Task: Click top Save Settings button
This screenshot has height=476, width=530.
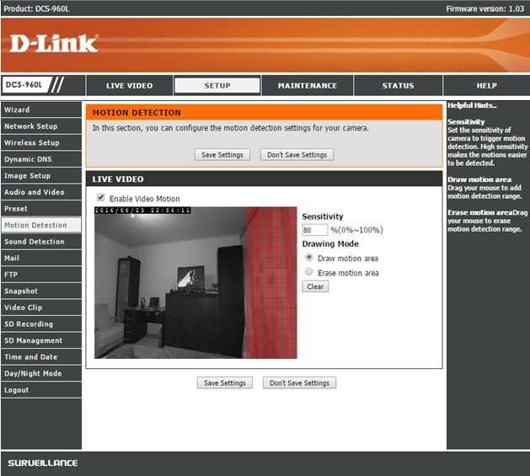Action: click(x=222, y=155)
